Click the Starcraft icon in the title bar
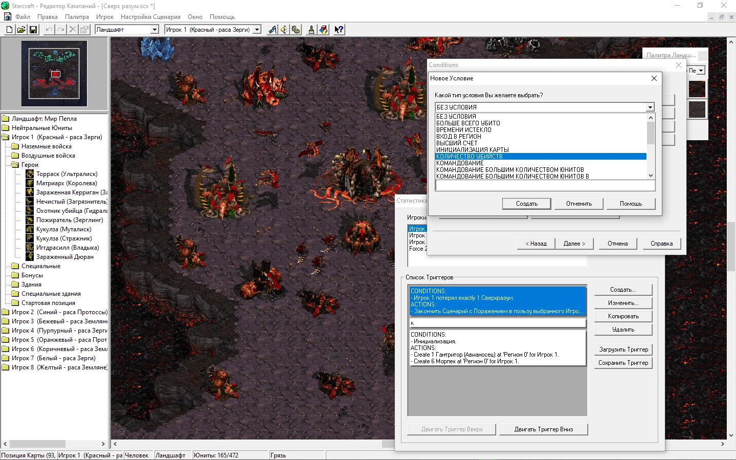736x460 pixels. point(6,6)
